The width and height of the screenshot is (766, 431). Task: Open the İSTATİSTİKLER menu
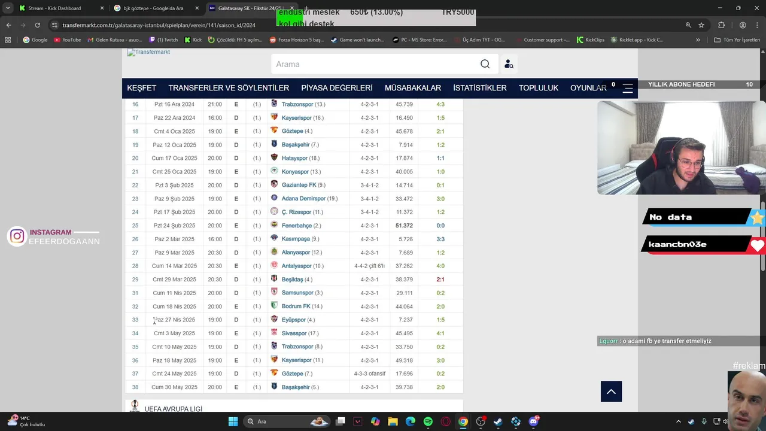[x=480, y=88]
